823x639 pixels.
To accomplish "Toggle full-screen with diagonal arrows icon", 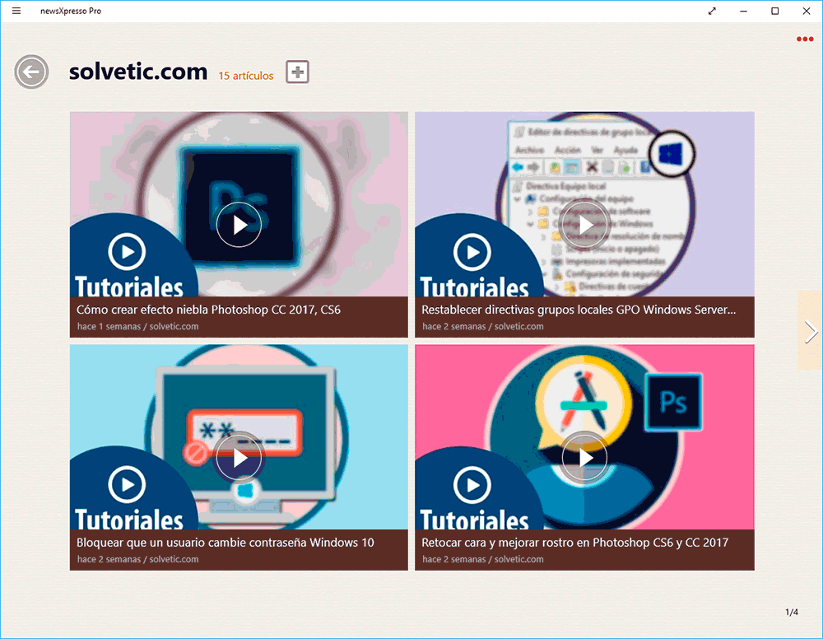I will click(x=712, y=11).
